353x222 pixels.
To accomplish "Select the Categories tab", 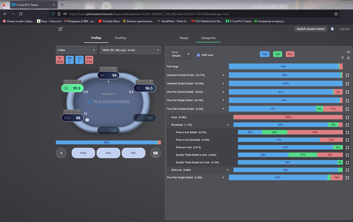I will (208, 38).
